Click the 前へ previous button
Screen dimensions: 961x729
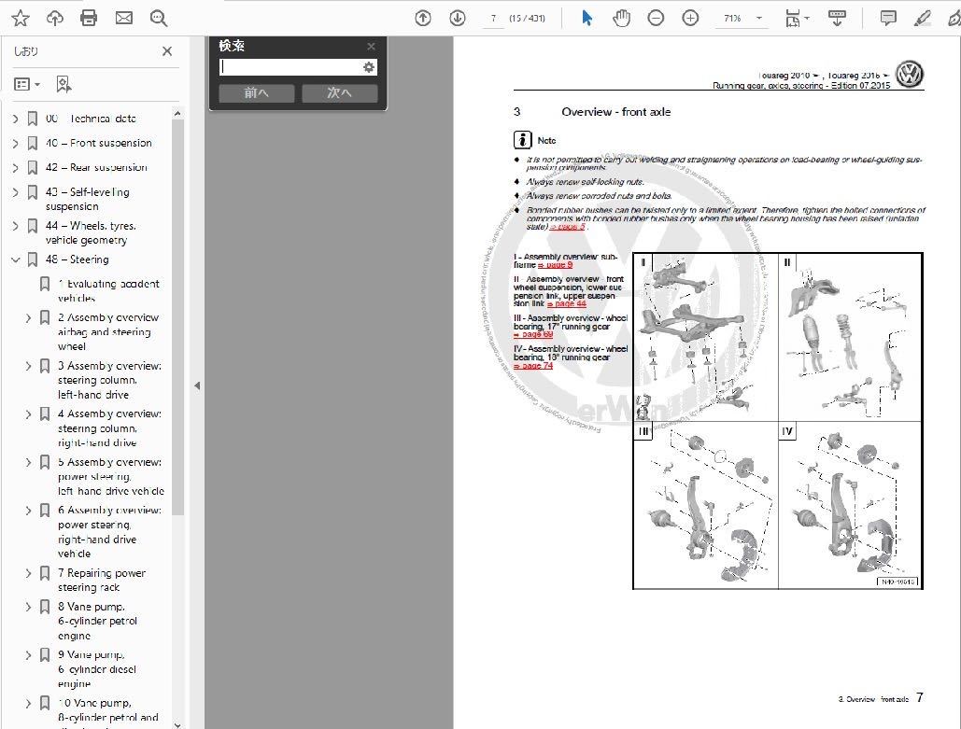tap(256, 93)
